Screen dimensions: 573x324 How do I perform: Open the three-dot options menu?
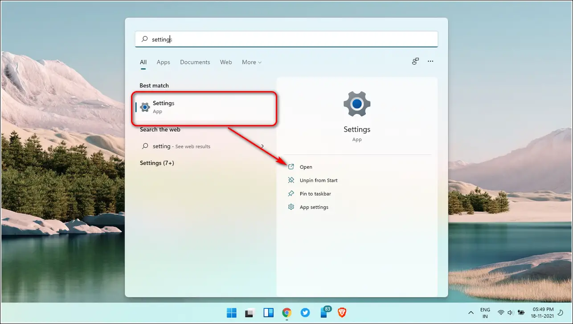click(430, 62)
